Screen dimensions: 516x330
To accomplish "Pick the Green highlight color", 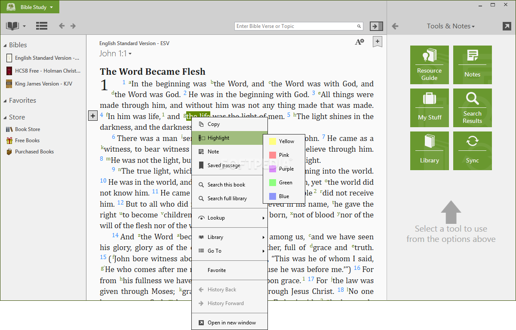I will pos(284,183).
